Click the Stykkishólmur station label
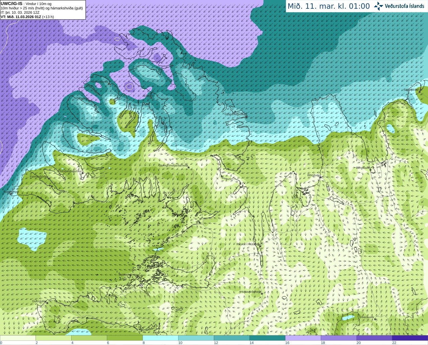The image size is (428, 345). [128, 275]
